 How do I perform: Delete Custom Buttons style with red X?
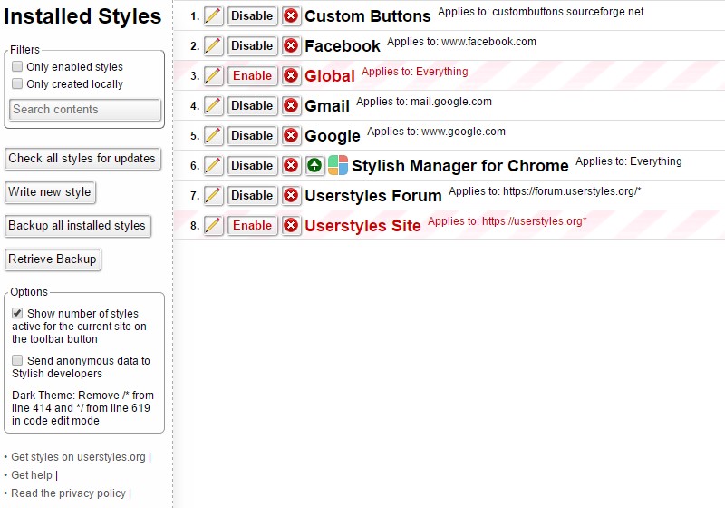[291, 16]
